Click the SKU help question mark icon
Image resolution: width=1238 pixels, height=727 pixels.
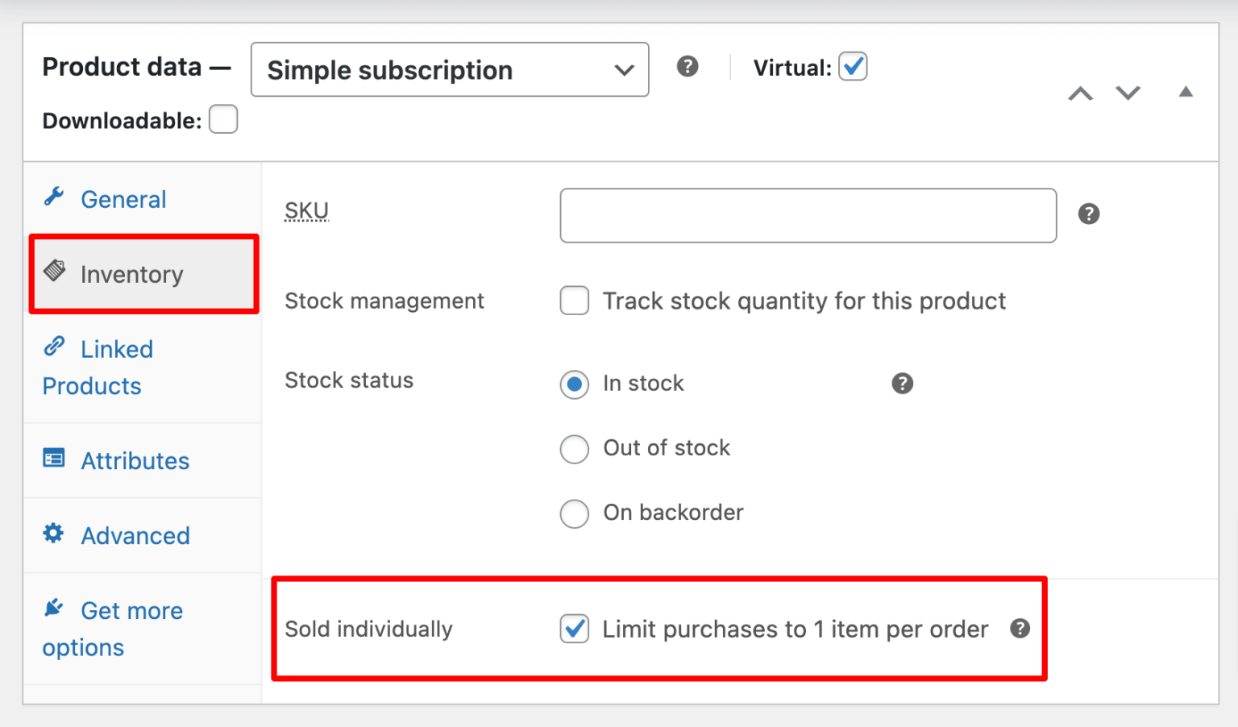pos(1089,214)
